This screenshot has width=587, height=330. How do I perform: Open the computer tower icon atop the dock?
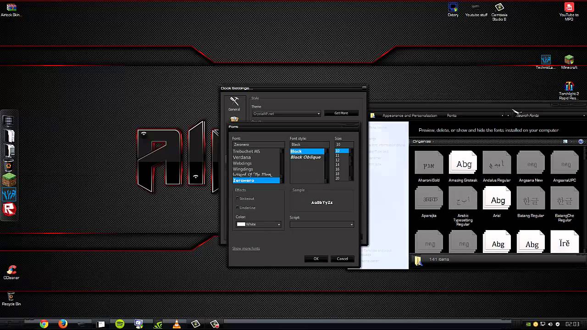[x=8, y=121]
